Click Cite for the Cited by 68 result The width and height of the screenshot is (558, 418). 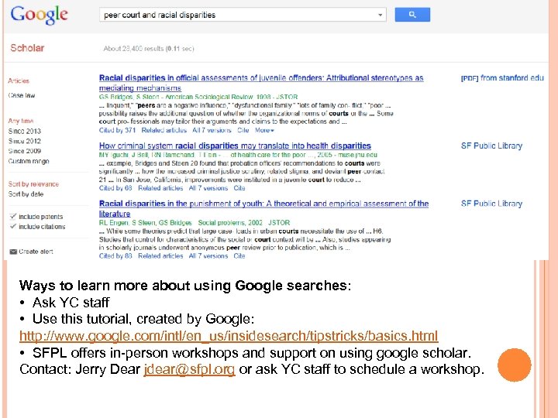coord(239,188)
